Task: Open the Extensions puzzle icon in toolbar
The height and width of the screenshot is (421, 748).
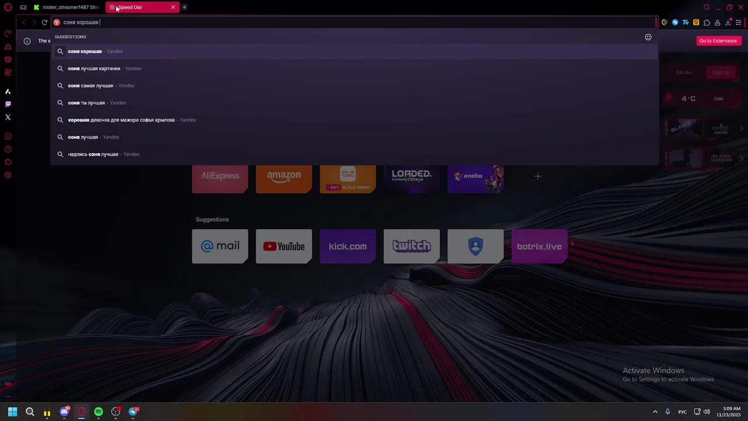Action: [707, 22]
